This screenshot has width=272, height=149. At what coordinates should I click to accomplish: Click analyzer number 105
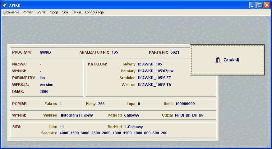click(115, 52)
